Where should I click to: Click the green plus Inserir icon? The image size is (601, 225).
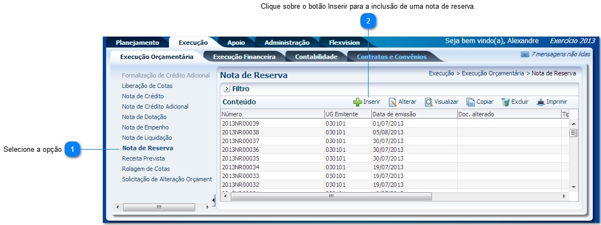(357, 102)
